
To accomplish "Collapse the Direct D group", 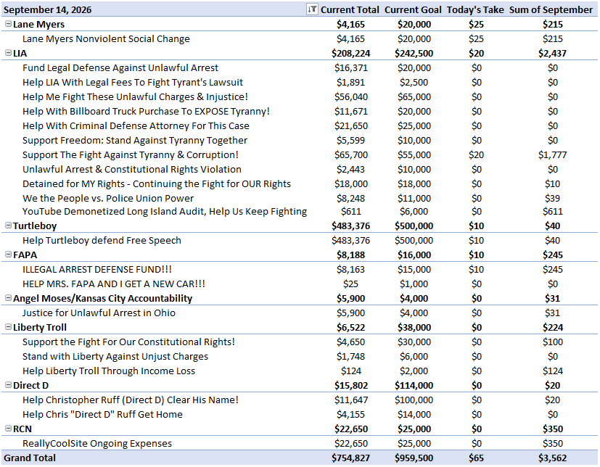I will point(8,385).
